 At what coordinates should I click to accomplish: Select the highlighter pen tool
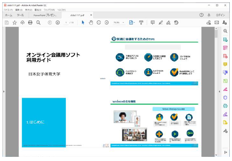160,23
